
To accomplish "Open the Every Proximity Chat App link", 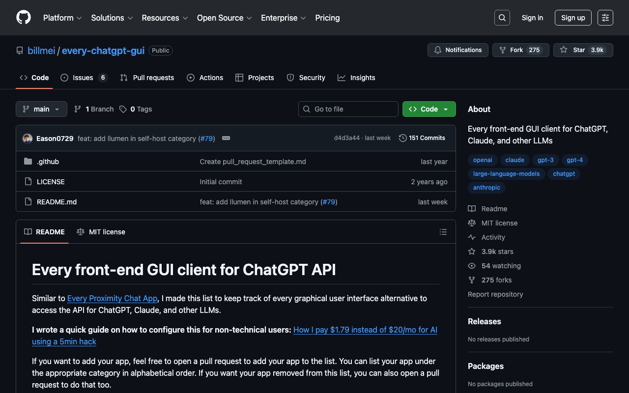I will (x=112, y=298).
